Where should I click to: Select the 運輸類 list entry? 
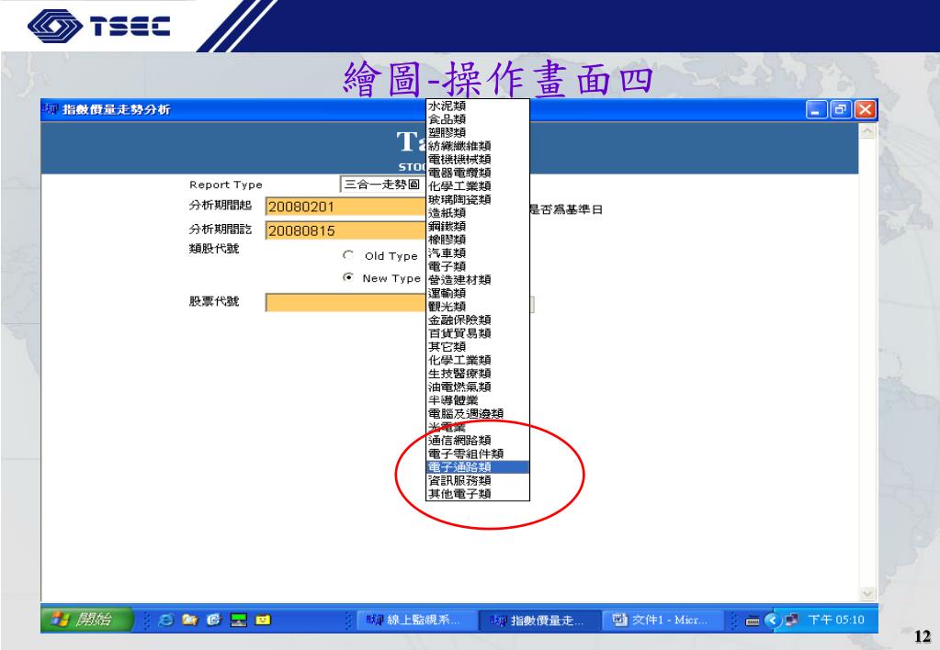[477, 293]
